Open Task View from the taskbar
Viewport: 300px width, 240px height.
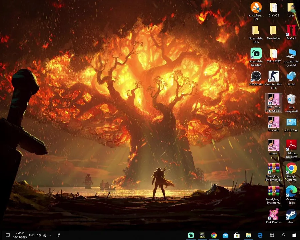[x=272, y=235]
